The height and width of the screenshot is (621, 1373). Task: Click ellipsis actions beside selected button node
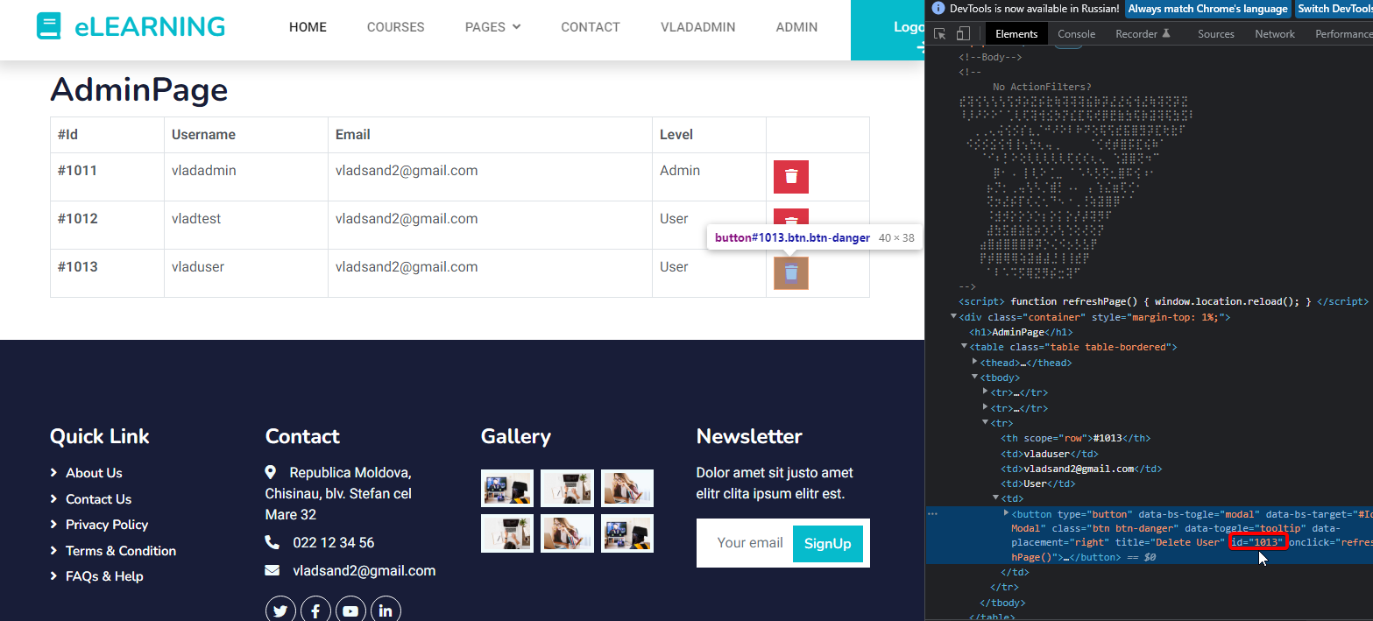pos(932,514)
